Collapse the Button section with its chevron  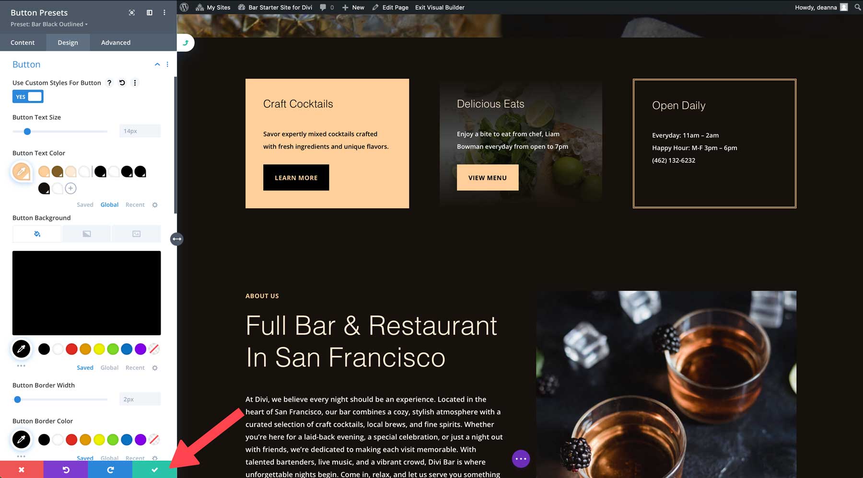157,64
